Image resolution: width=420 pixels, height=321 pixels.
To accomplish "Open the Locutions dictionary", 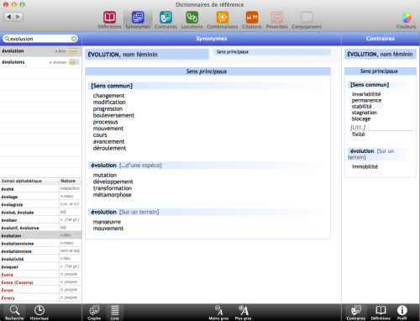I will click(x=192, y=20).
